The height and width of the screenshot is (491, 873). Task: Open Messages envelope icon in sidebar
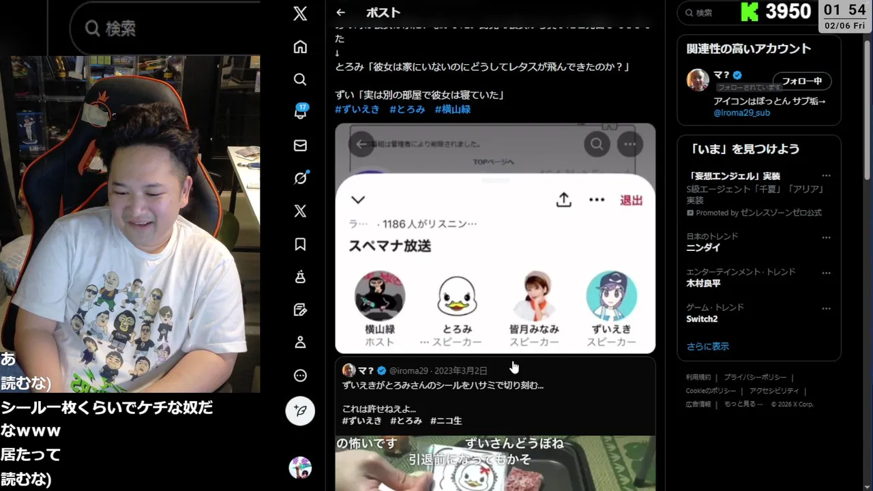tap(300, 145)
